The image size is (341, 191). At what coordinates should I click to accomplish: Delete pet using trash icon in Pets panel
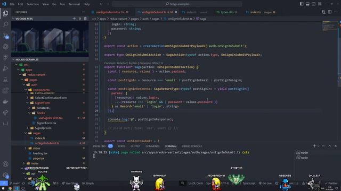[x=85, y=19]
